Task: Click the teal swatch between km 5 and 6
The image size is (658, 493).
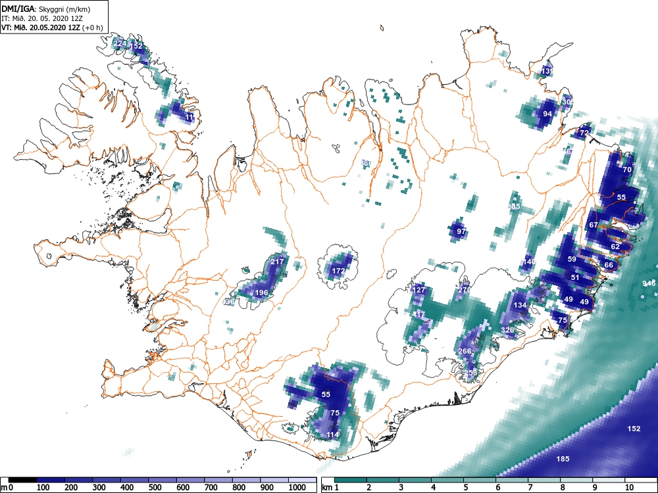Action: pyautogui.click(x=480, y=480)
